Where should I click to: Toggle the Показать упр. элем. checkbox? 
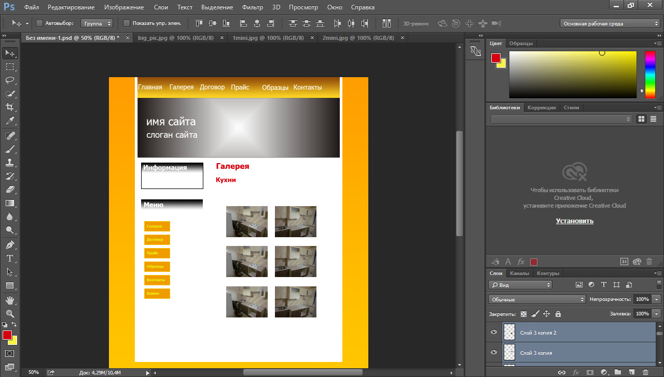[127, 23]
